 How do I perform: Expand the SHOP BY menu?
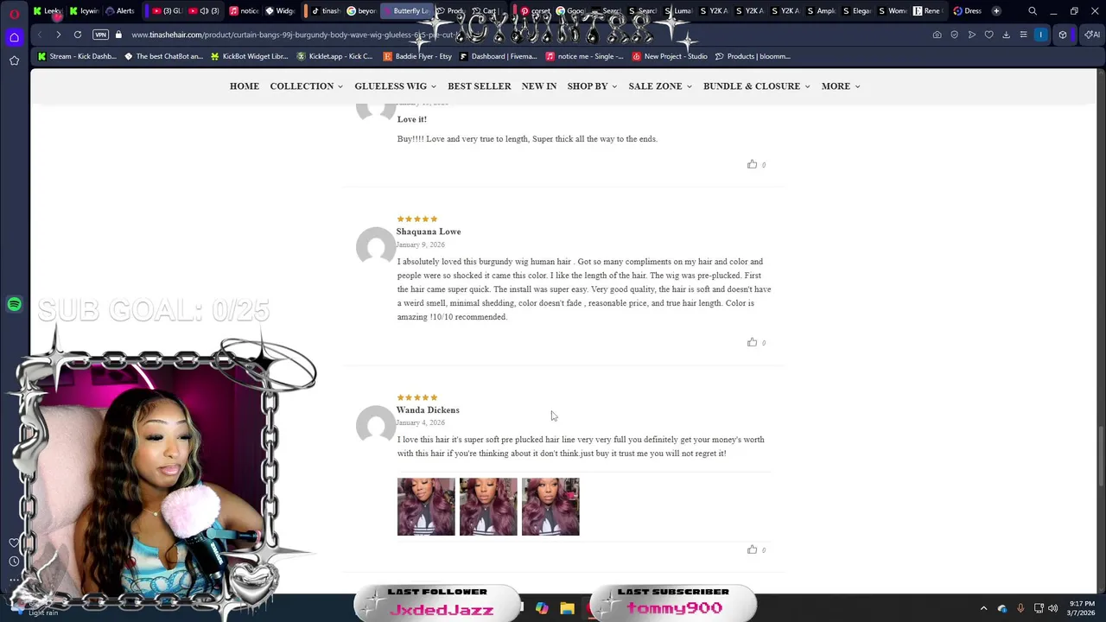point(592,86)
